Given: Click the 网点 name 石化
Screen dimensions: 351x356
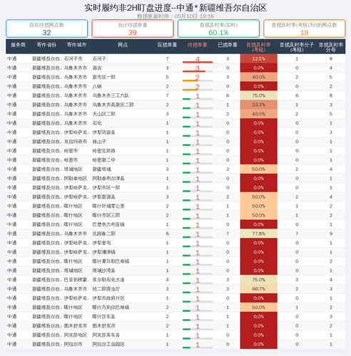Looking at the screenshot, I should [x=97, y=123].
